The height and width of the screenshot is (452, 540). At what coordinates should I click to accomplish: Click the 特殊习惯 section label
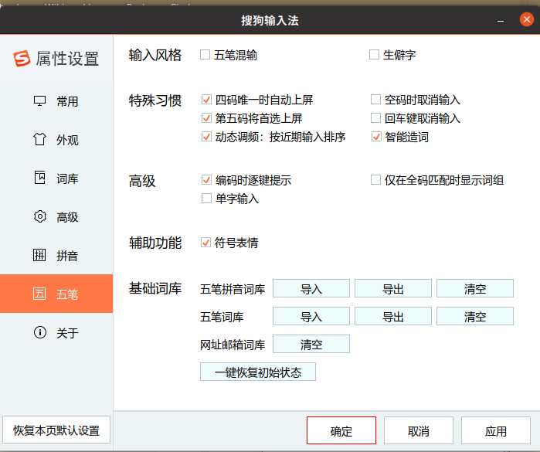pyautogui.click(x=155, y=100)
